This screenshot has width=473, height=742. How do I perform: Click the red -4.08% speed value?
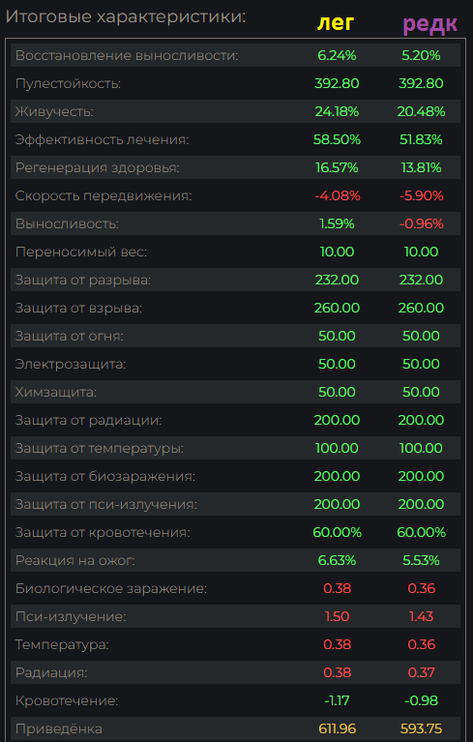coord(337,195)
